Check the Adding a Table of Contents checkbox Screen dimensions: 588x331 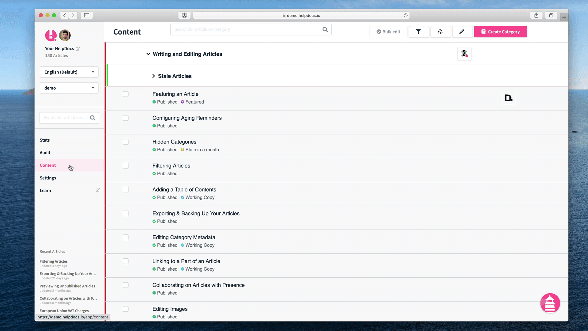coord(126,190)
